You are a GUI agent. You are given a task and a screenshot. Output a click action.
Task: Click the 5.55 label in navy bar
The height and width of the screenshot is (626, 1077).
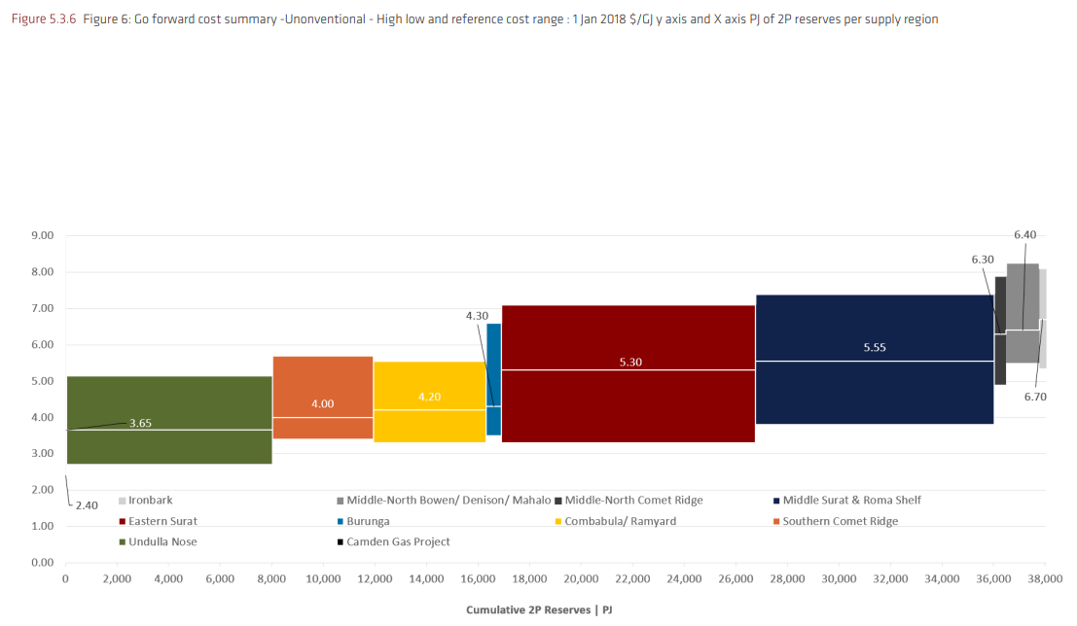click(875, 347)
